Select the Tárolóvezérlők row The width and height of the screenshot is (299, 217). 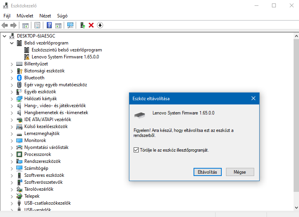(39, 189)
